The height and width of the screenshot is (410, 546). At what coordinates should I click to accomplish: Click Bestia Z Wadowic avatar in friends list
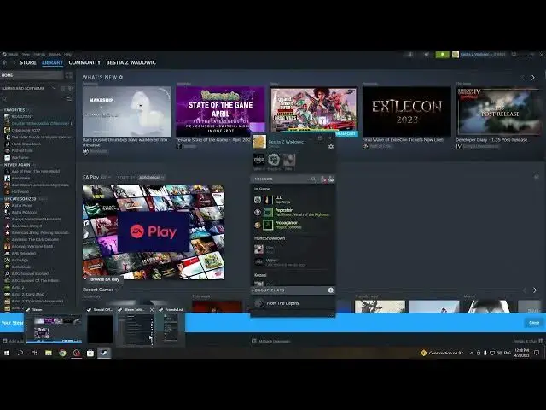(259, 142)
